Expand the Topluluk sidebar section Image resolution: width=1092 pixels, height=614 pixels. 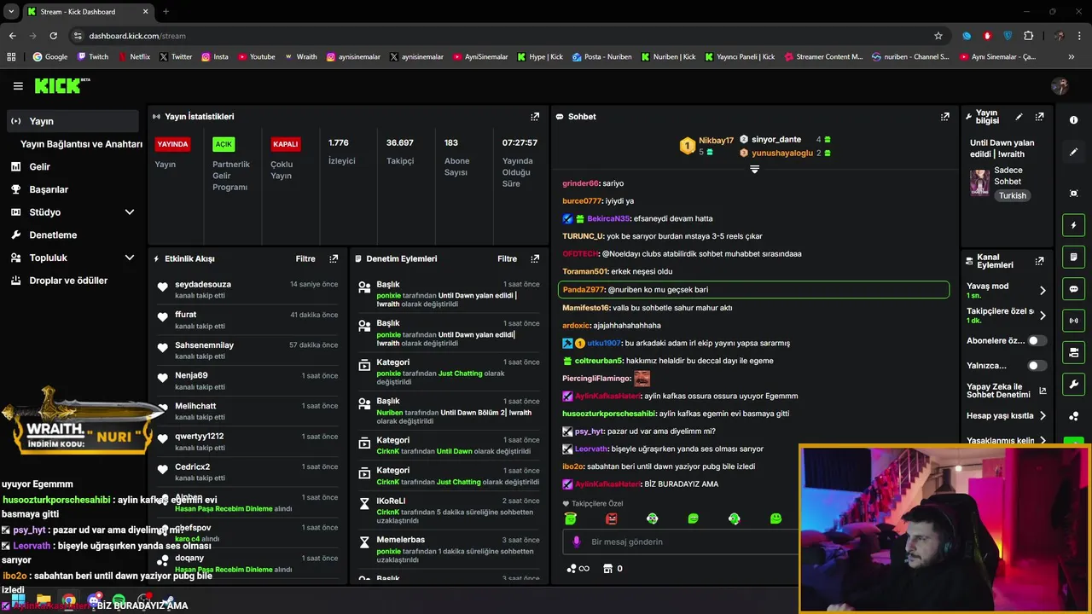pyautogui.click(x=130, y=258)
